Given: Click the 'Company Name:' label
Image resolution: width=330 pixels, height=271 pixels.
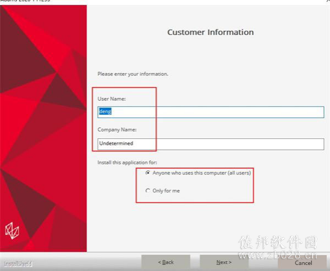Looking at the screenshot, I should click(117, 129).
